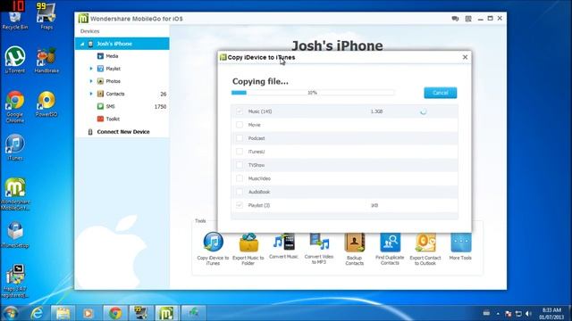Select Josh's iPhone in Devices list

click(x=122, y=44)
